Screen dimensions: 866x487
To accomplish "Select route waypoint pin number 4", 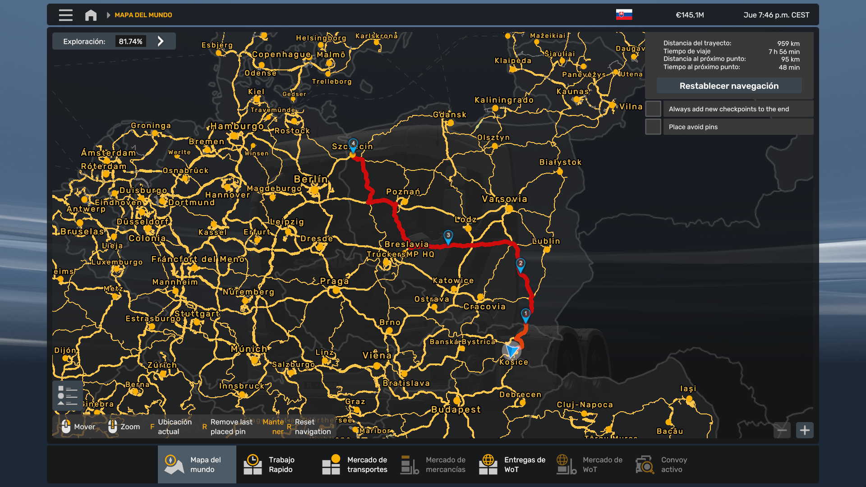I will [x=353, y=145].
